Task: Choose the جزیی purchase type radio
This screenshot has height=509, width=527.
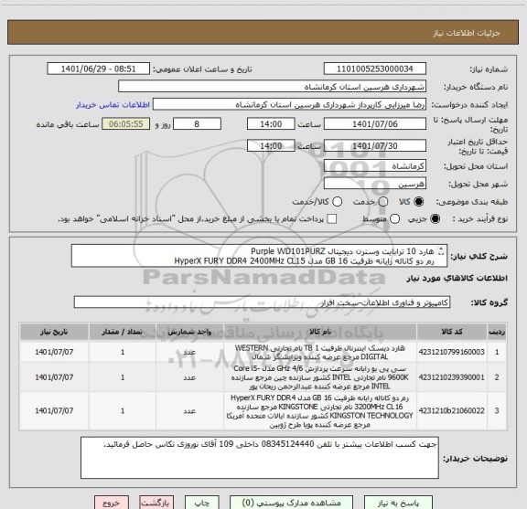Action: (436, 219)
